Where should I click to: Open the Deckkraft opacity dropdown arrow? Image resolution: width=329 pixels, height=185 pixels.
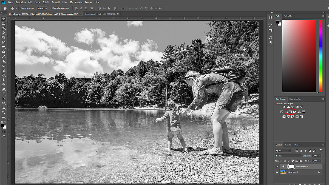[x=320, y=156]
